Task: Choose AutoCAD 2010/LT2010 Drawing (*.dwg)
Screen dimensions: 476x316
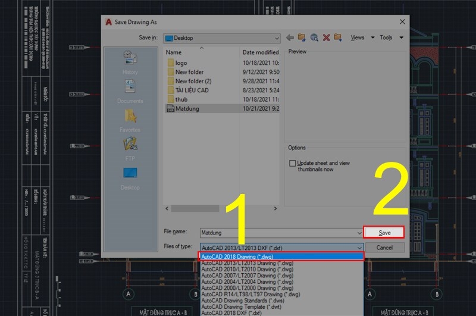Action: 281,269
